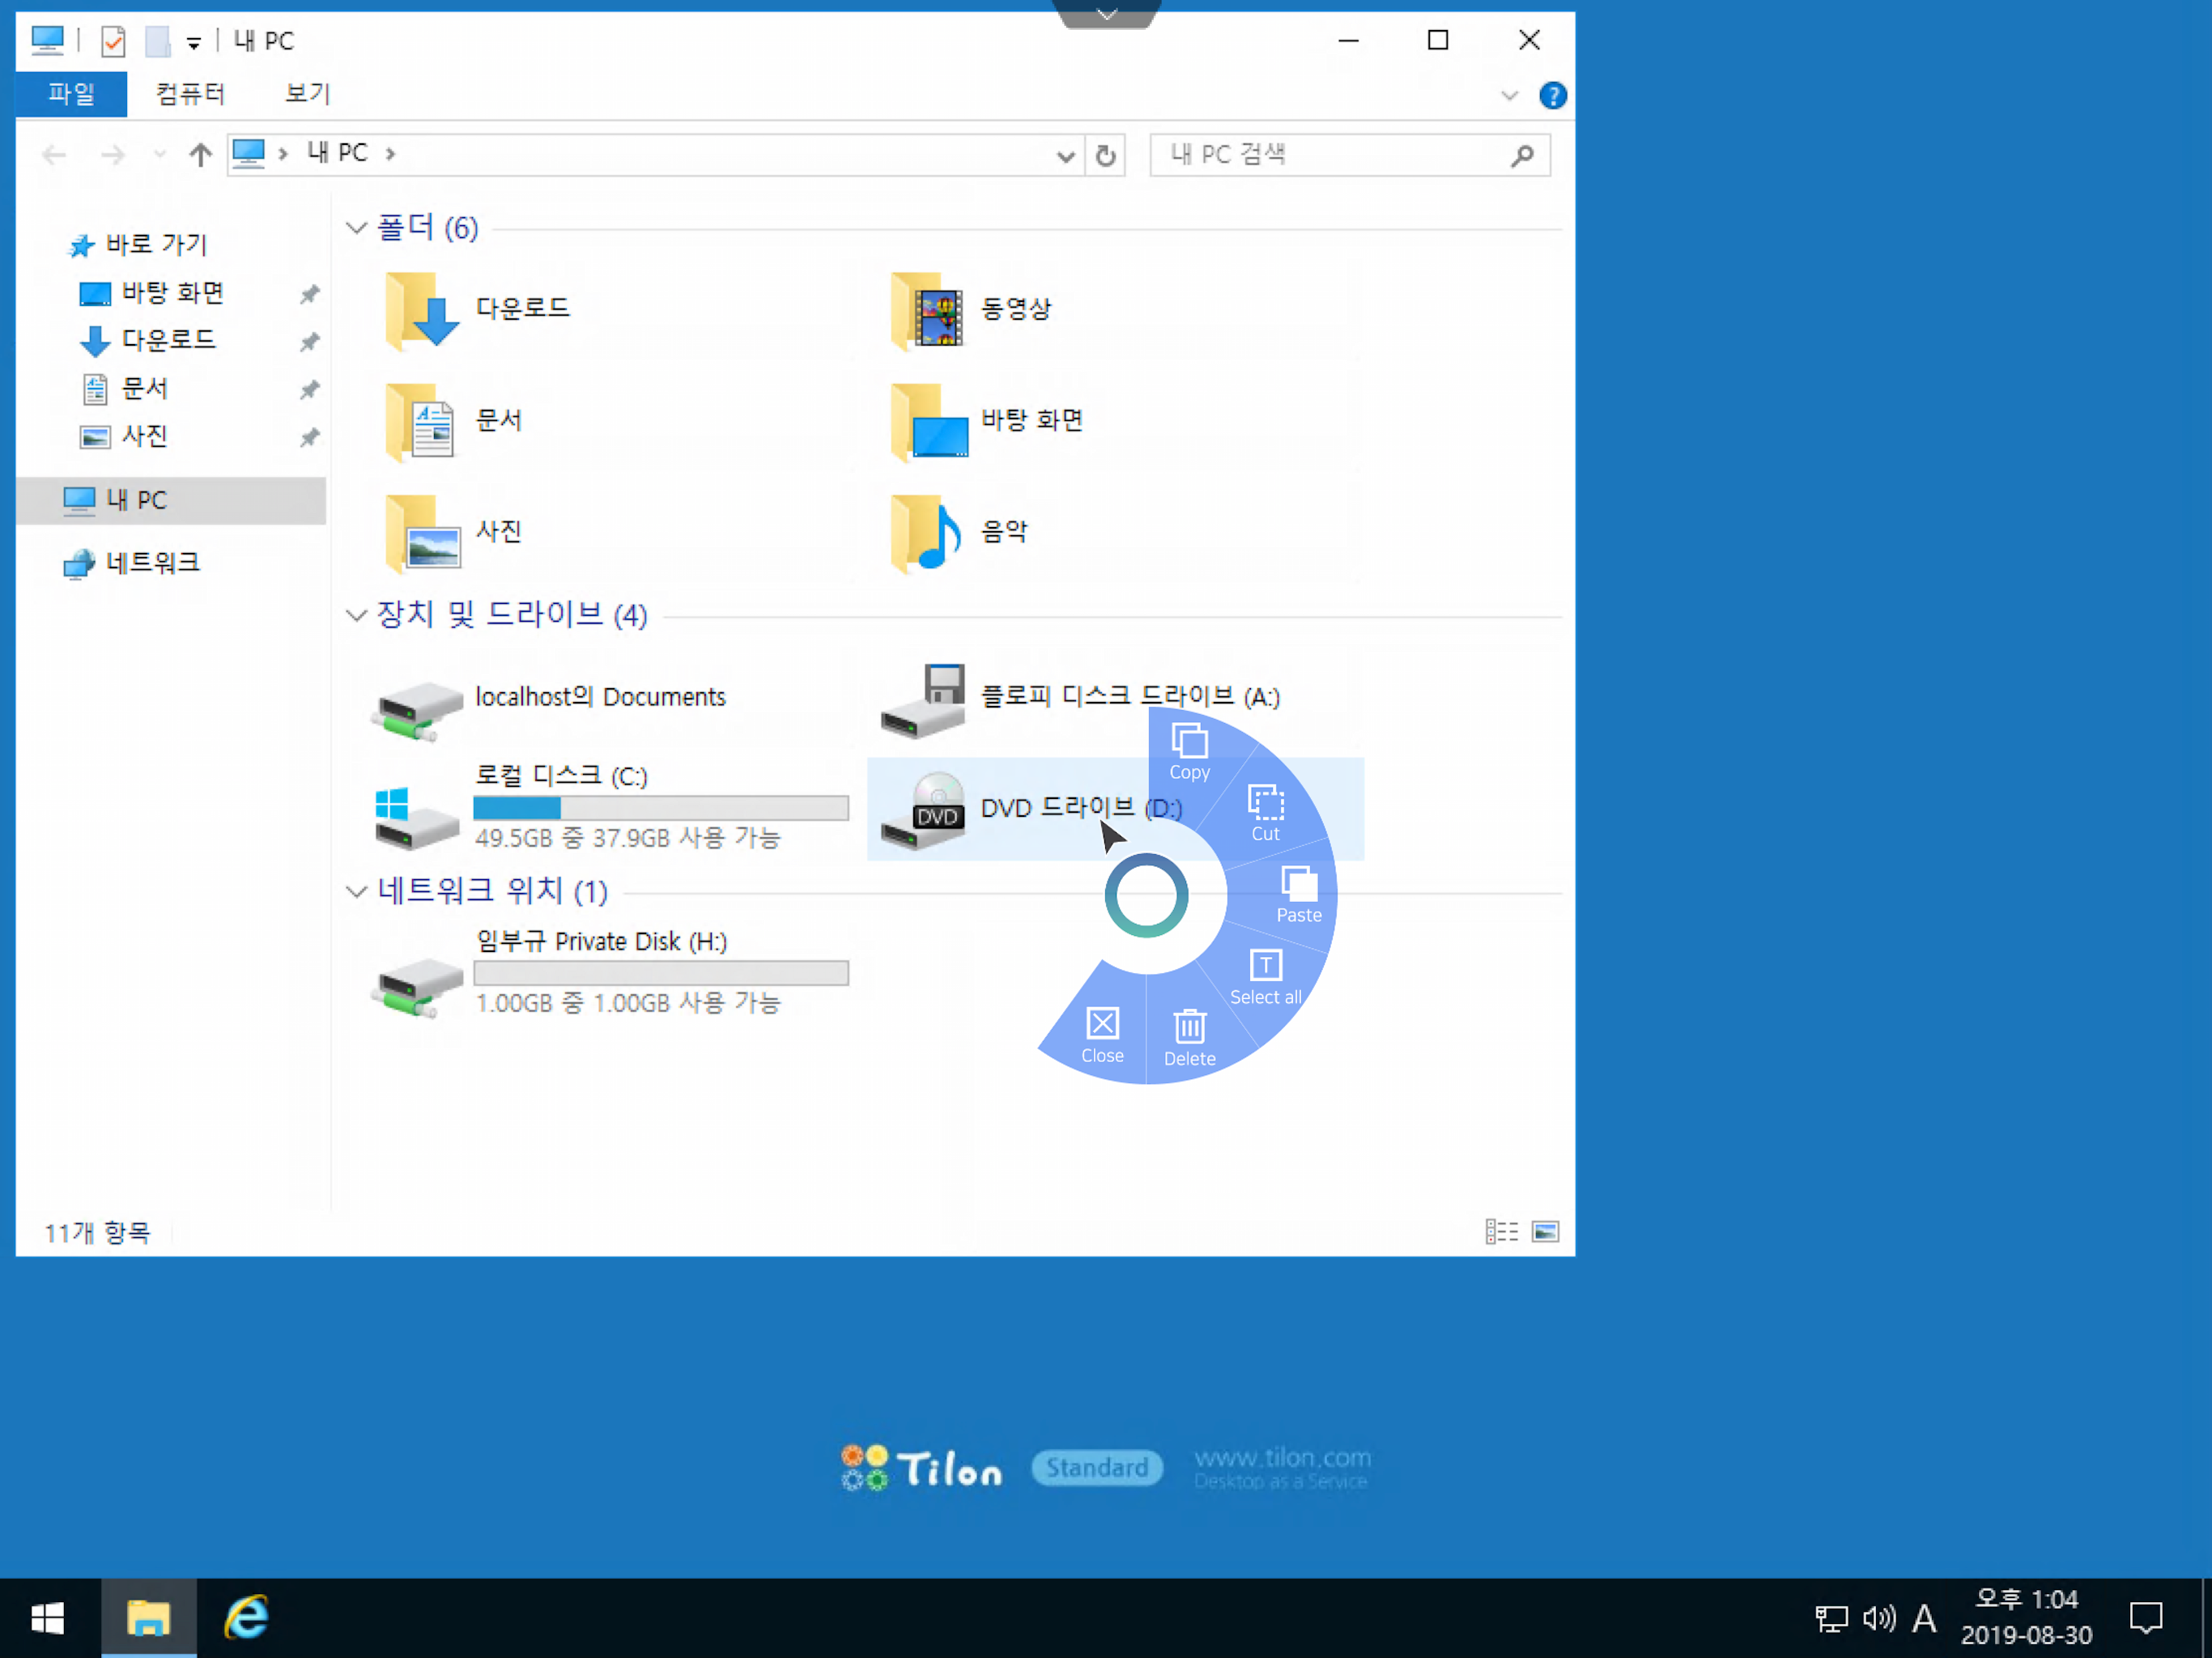Click the 내 PC search field
The image size is (2212, 1658).
click(x=1350, y=155)
